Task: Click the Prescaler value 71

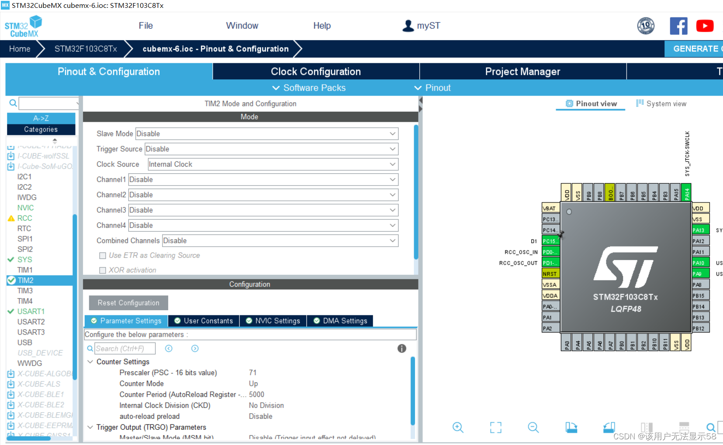Action: coord(253,373)
